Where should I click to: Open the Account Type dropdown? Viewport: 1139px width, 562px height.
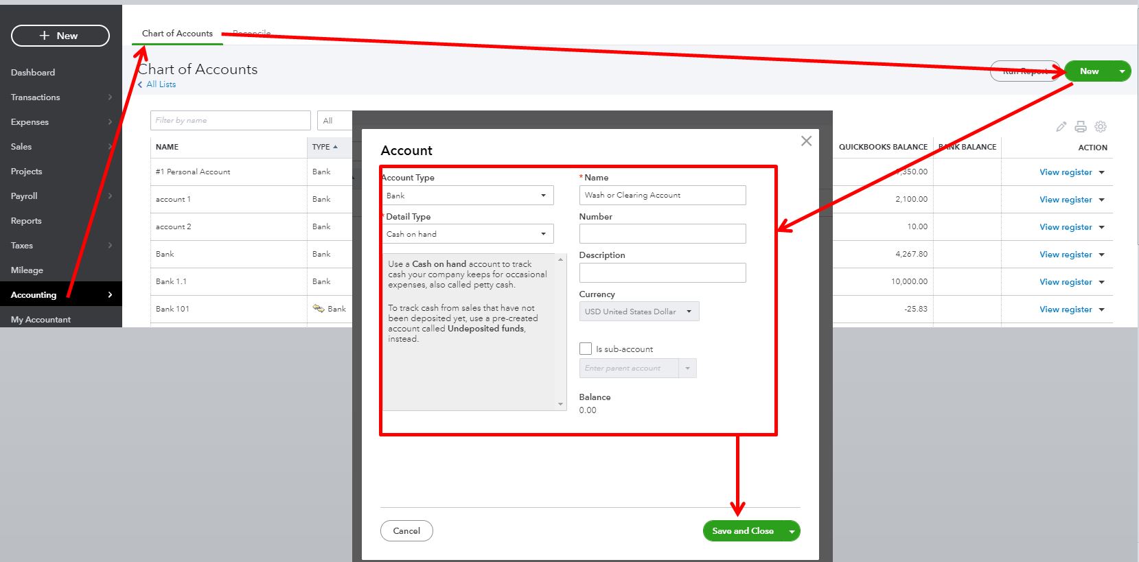pos(468,196)
